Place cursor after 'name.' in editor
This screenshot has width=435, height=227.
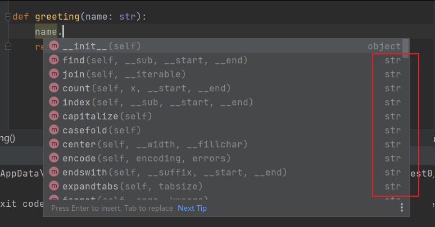pos(63,32)
